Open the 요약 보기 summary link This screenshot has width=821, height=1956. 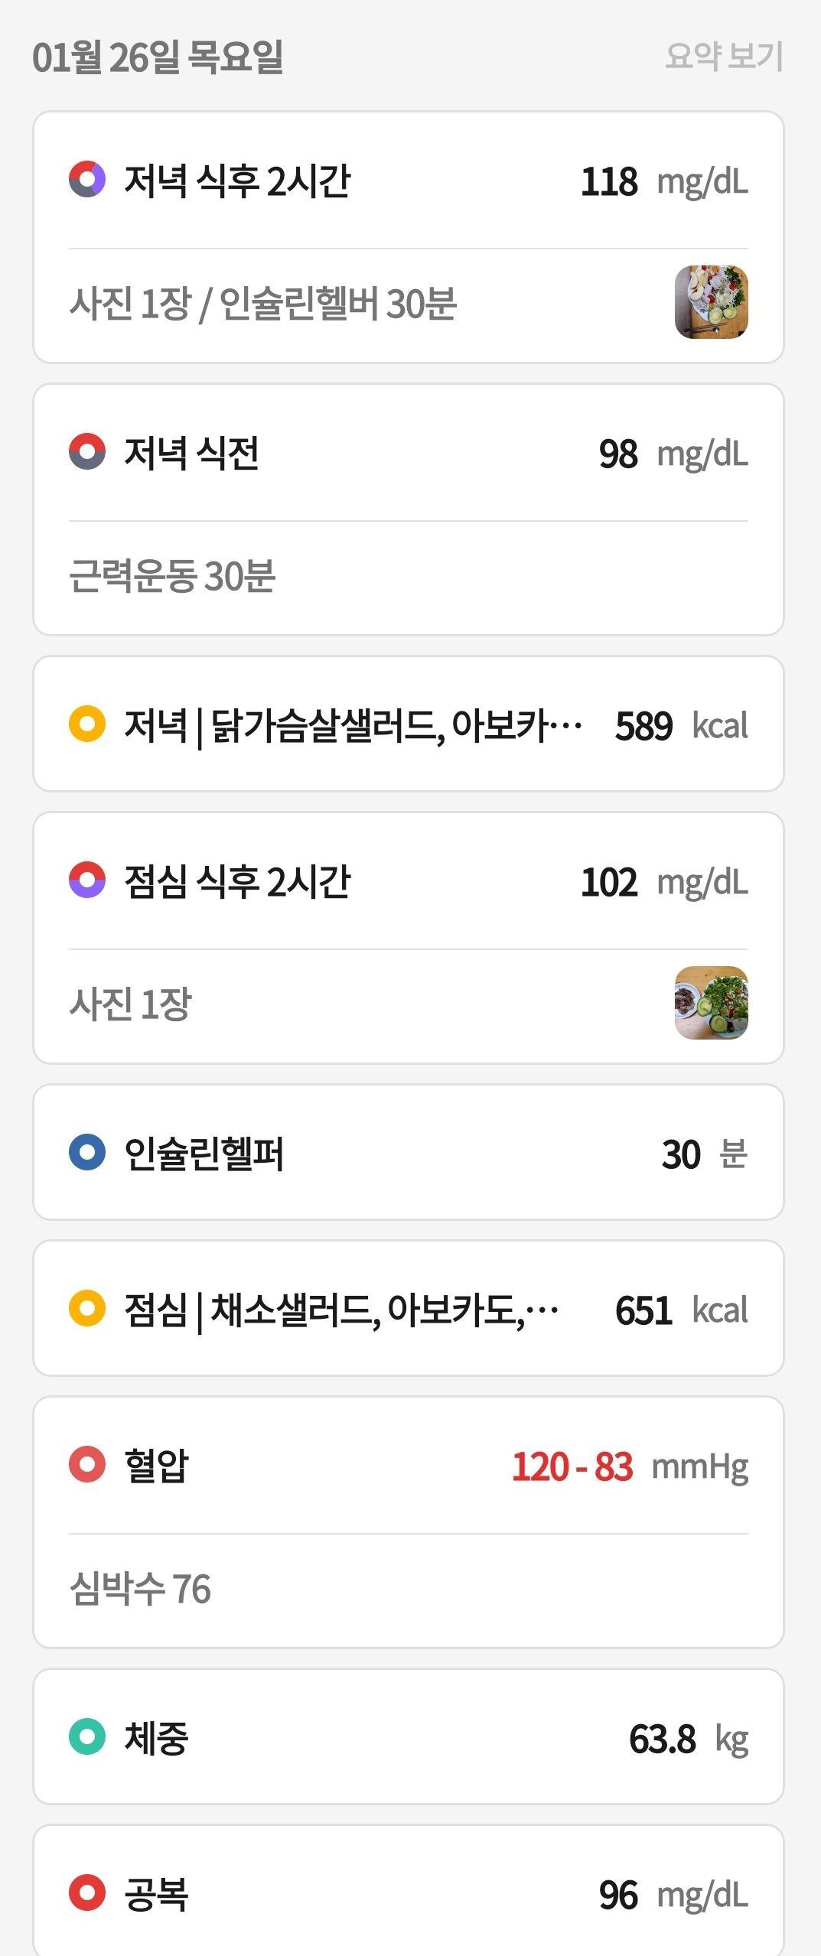click(724, 57)
